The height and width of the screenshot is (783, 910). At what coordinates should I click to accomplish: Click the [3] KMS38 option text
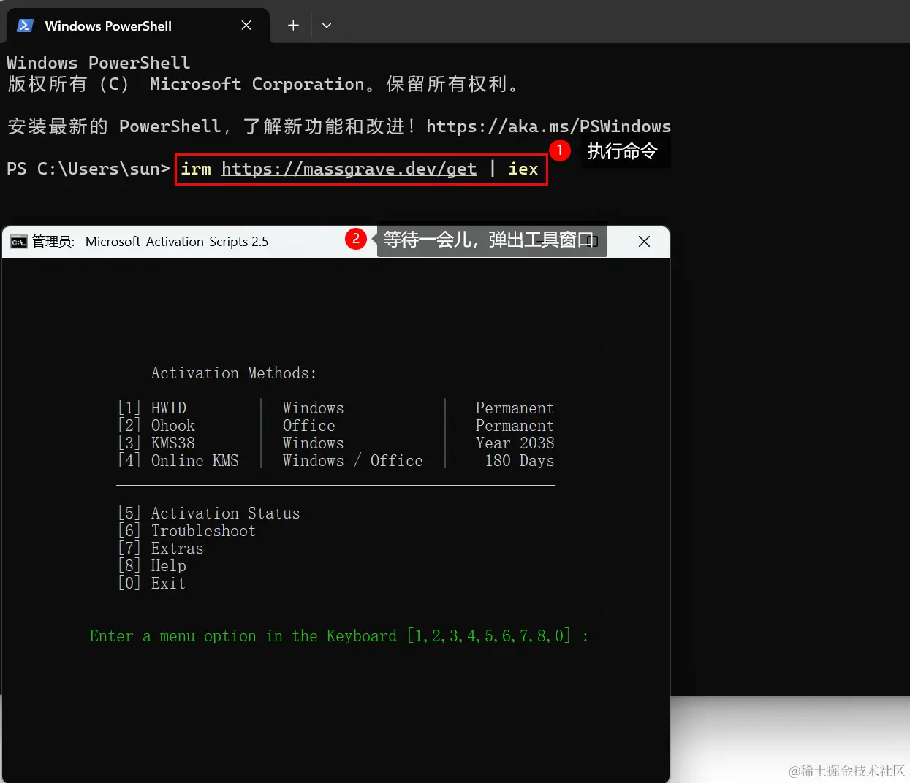tap(156, 443)
